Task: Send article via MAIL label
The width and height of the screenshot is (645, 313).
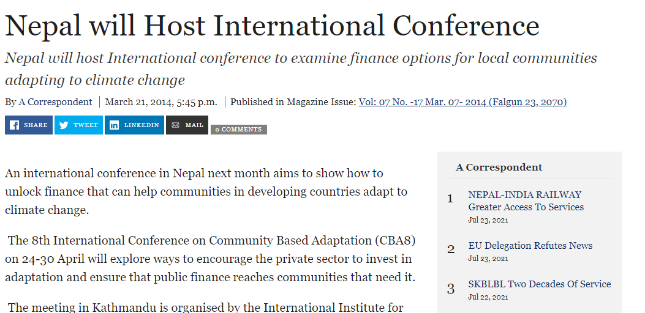Action: point(194,125)
